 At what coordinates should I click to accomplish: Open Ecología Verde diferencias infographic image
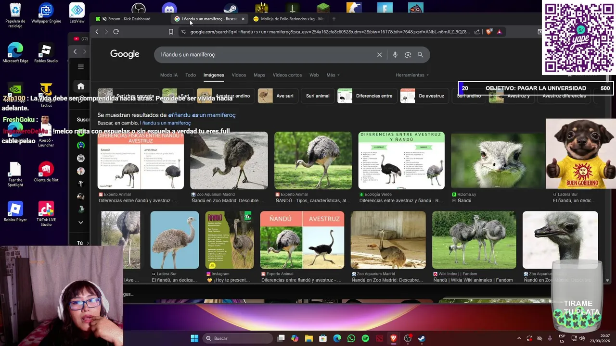click(401, 161)
